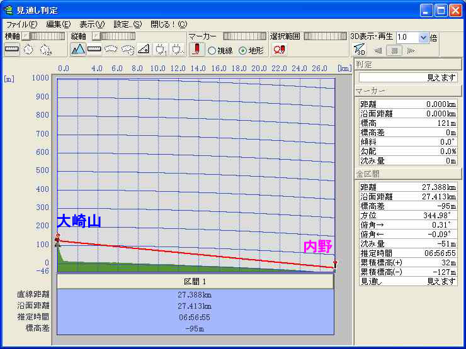Viewport: 466px width, 349px height.
Task: Maximize the 見通し判定 window
Action: [x=441, y=11]
